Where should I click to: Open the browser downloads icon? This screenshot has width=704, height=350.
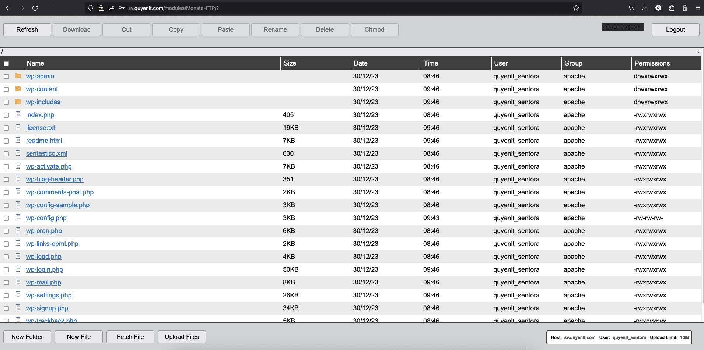tap(645, 8)
